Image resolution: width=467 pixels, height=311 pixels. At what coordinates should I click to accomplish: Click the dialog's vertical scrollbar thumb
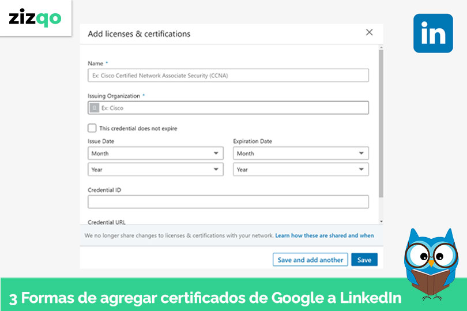[x=381, y=123]
